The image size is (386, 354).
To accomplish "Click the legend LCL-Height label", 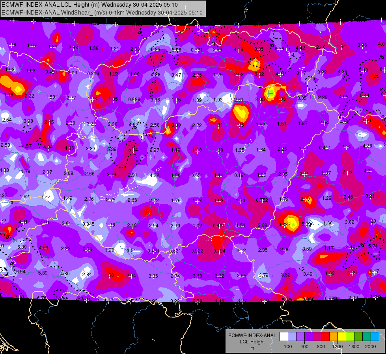I will tap(252, 342).
